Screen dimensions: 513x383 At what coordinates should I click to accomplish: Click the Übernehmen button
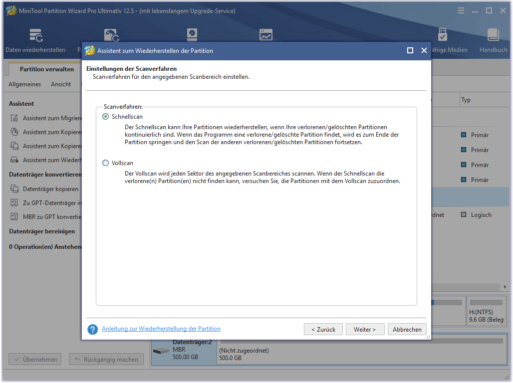[x=35, y=359]
